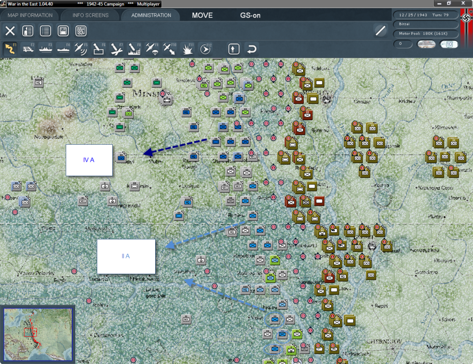Select the F10 air transfer mode
The width and height of the screenshot is (473, 364).
pos(170,49)
